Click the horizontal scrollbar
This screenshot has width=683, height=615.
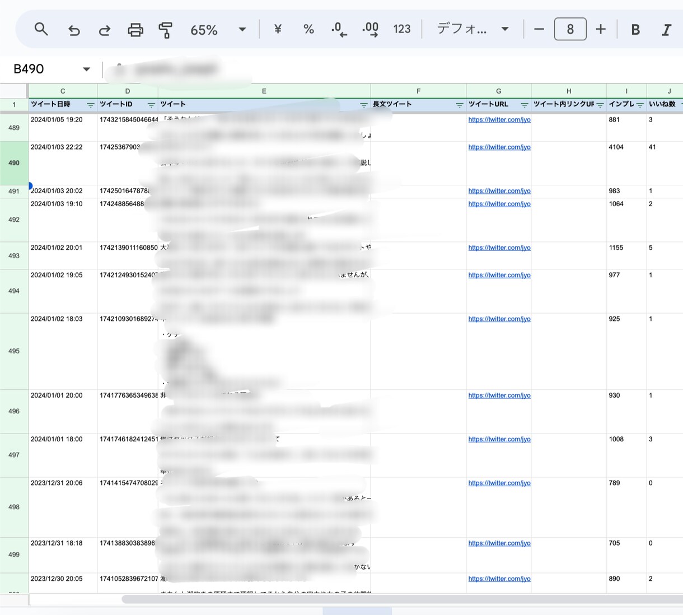402,599
